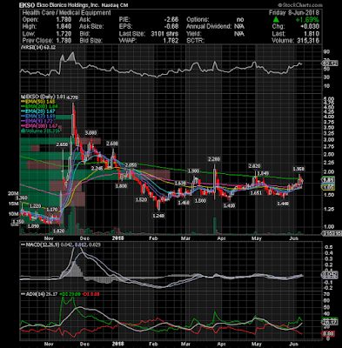Viewport: 342px width, 348px height.
Task: Click the red -DI value tag on right axis
Action: (328, 333)
